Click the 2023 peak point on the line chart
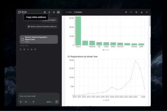The width and height of the screenshot is (167, 111). pyautogui.click(x=135, y=61)
